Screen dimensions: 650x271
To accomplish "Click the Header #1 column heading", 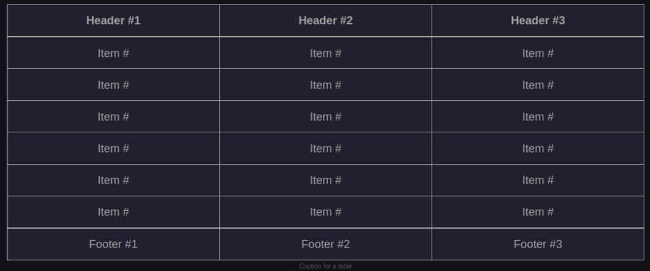I will 113,21.
